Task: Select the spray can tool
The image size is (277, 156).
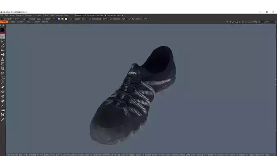Action: click(x=2, y=55)
